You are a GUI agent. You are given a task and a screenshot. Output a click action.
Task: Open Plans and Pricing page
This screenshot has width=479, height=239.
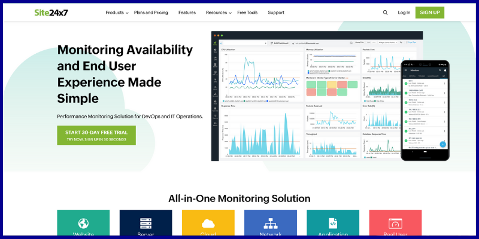[151, 13]
